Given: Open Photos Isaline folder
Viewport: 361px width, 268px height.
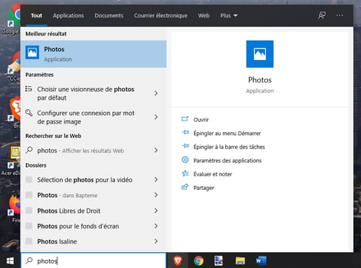Looking at the screenshot, I should pyautogui.click(x=93, y=241).
